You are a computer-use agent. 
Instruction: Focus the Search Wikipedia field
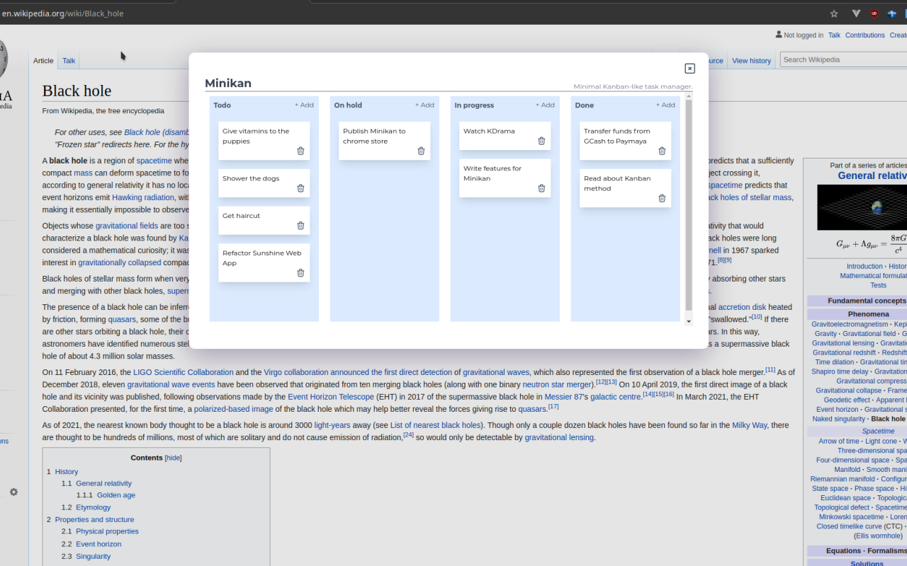(x=843, y=59)
